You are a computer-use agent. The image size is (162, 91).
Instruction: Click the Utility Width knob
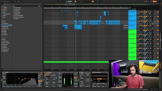(82, 80)
